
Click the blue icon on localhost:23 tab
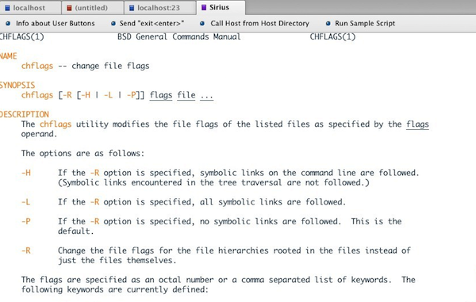(x=132, y=8)
